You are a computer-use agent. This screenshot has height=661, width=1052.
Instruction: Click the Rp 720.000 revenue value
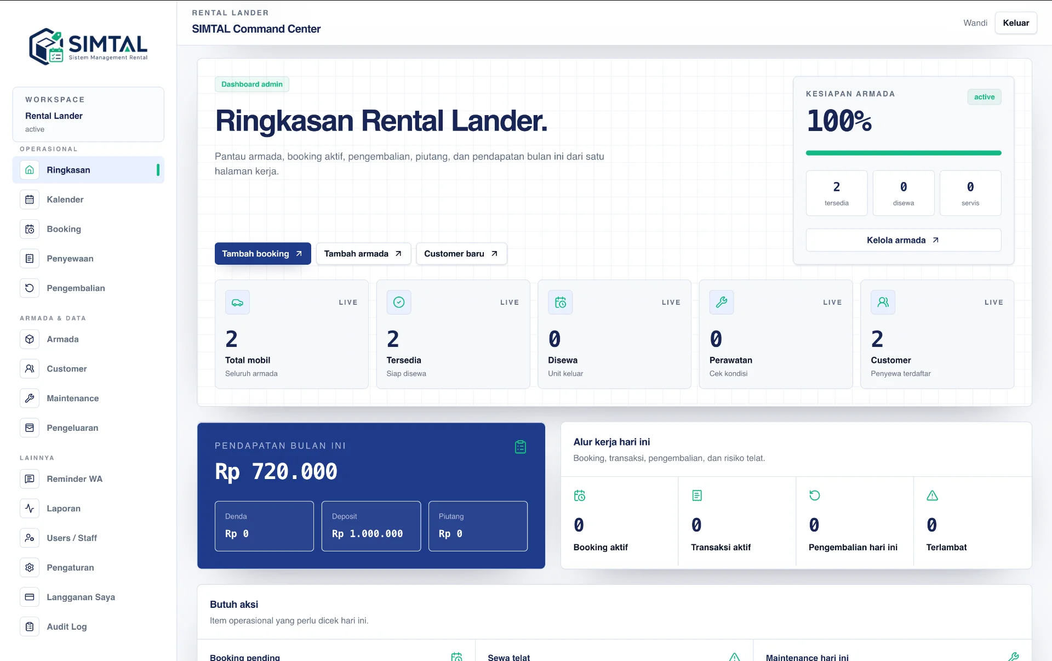click(276, 472)
